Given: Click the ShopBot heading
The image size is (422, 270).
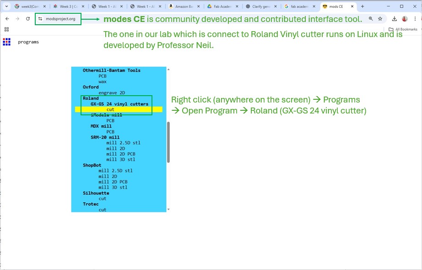Looking at the screenshot, I should 92,165.
